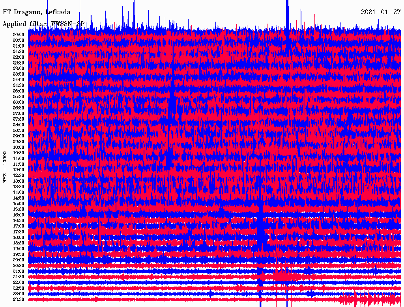Select the 06:30 time label
The height and width of the screenshot is (307, 404).
(x=19, y=108)
